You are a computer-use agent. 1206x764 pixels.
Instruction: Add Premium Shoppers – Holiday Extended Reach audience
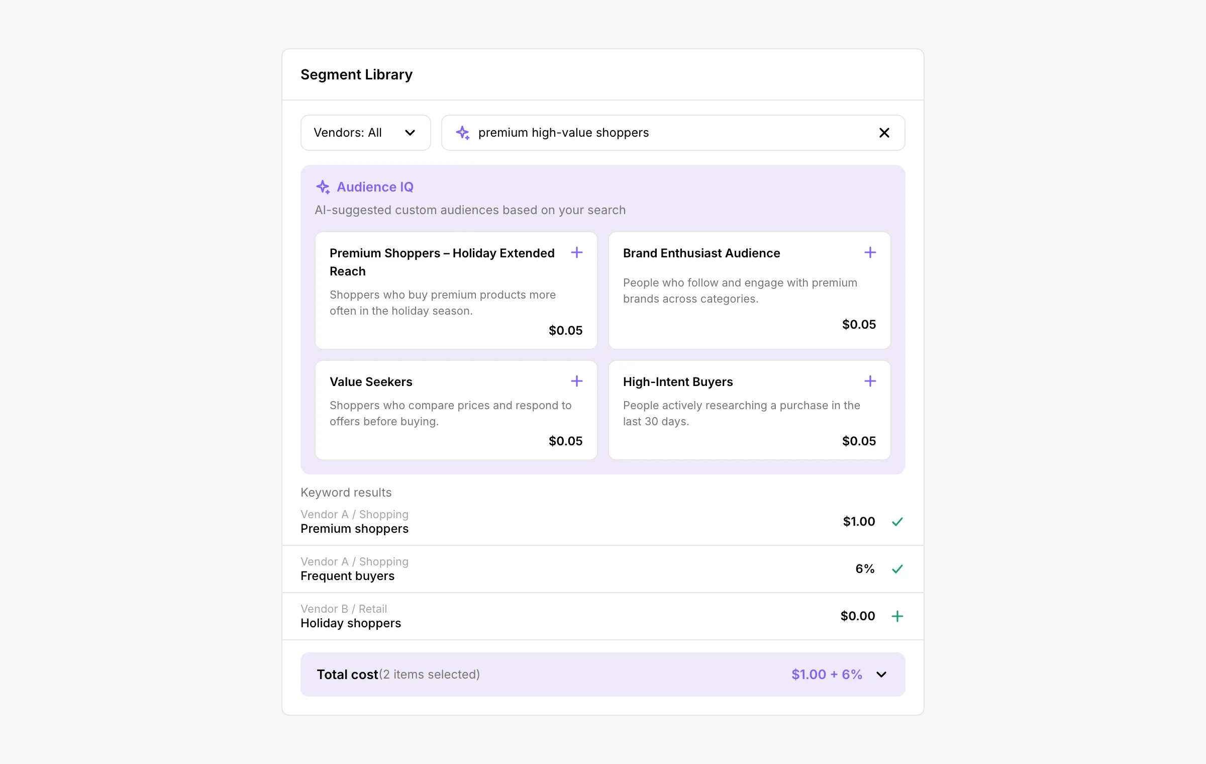pyautogui.click(x=577, y=252)
